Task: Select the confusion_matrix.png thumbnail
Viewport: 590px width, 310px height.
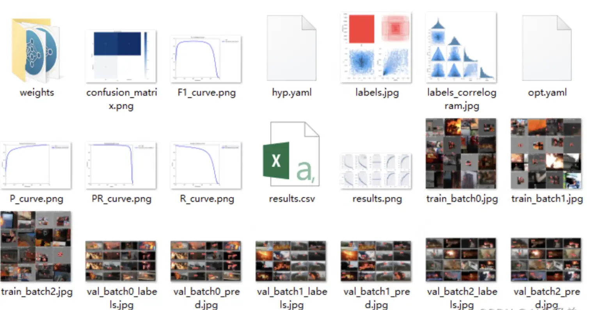Action: pos(121,56)
